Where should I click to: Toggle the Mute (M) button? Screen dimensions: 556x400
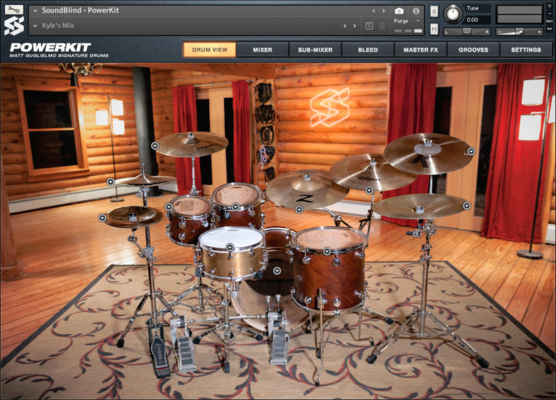pos(434,29)
